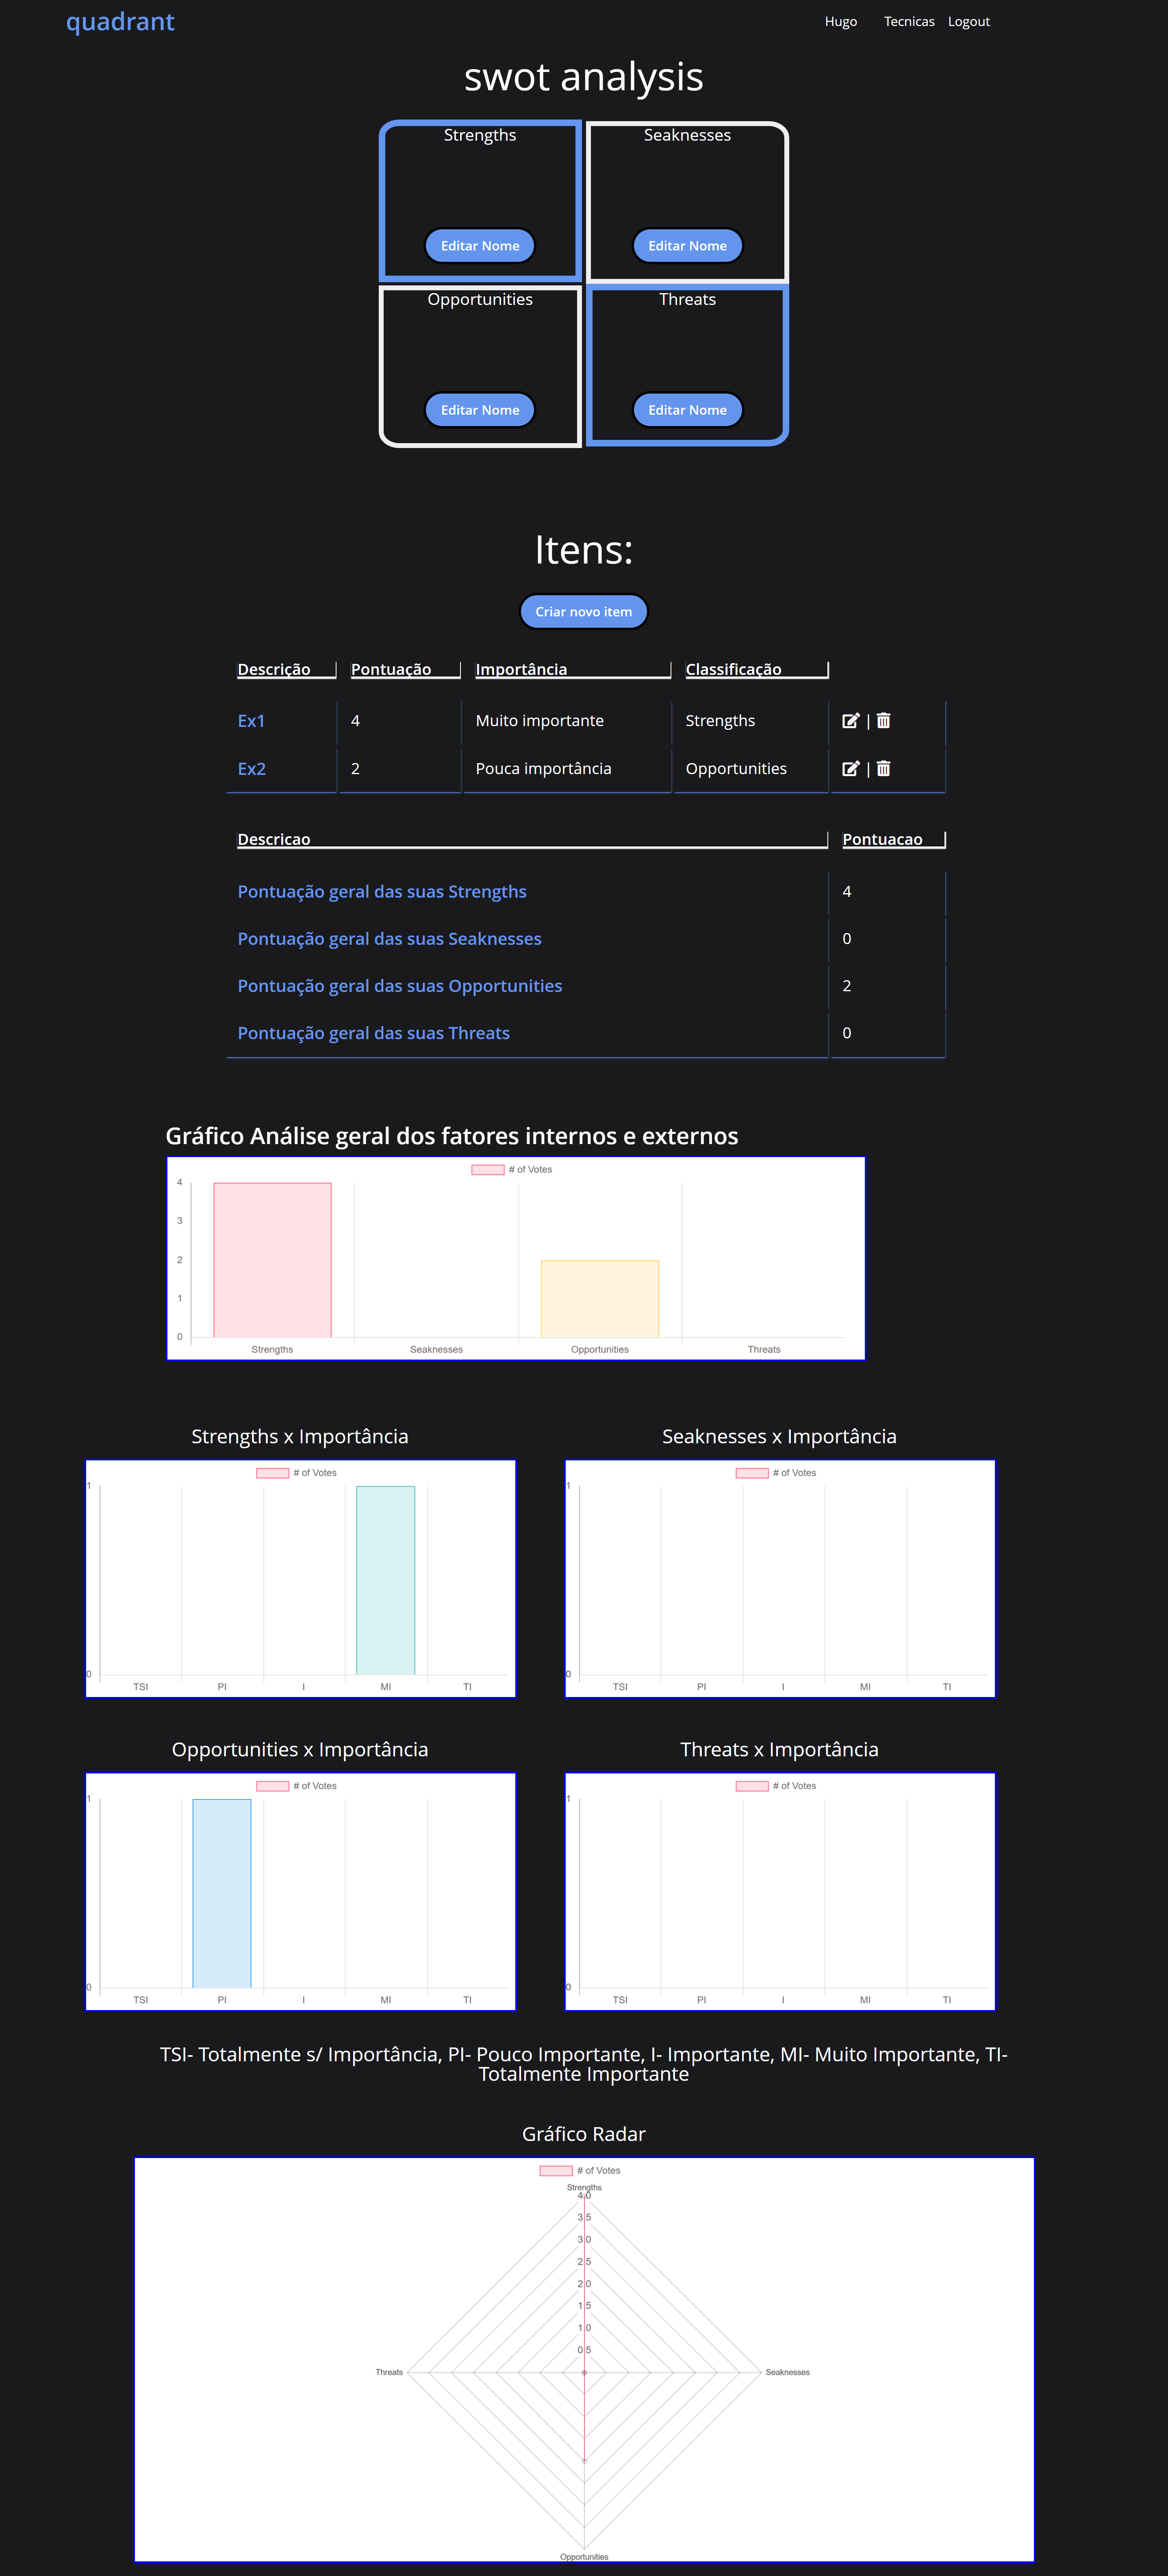Click Pontuação geral das suas Threats
This screenshot has width=1168, height=2576.
[373, 1033]
